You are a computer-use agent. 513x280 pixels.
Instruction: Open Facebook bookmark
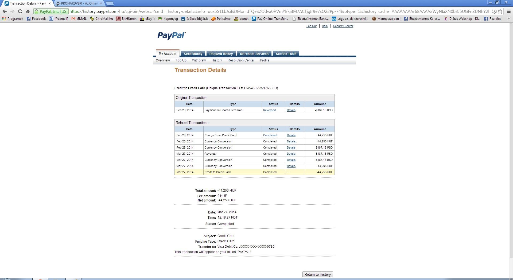(36, 19)
